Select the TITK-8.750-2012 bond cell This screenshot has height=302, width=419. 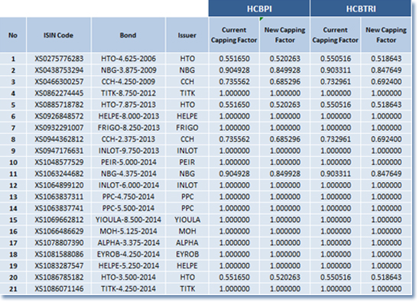pos(128,93)
